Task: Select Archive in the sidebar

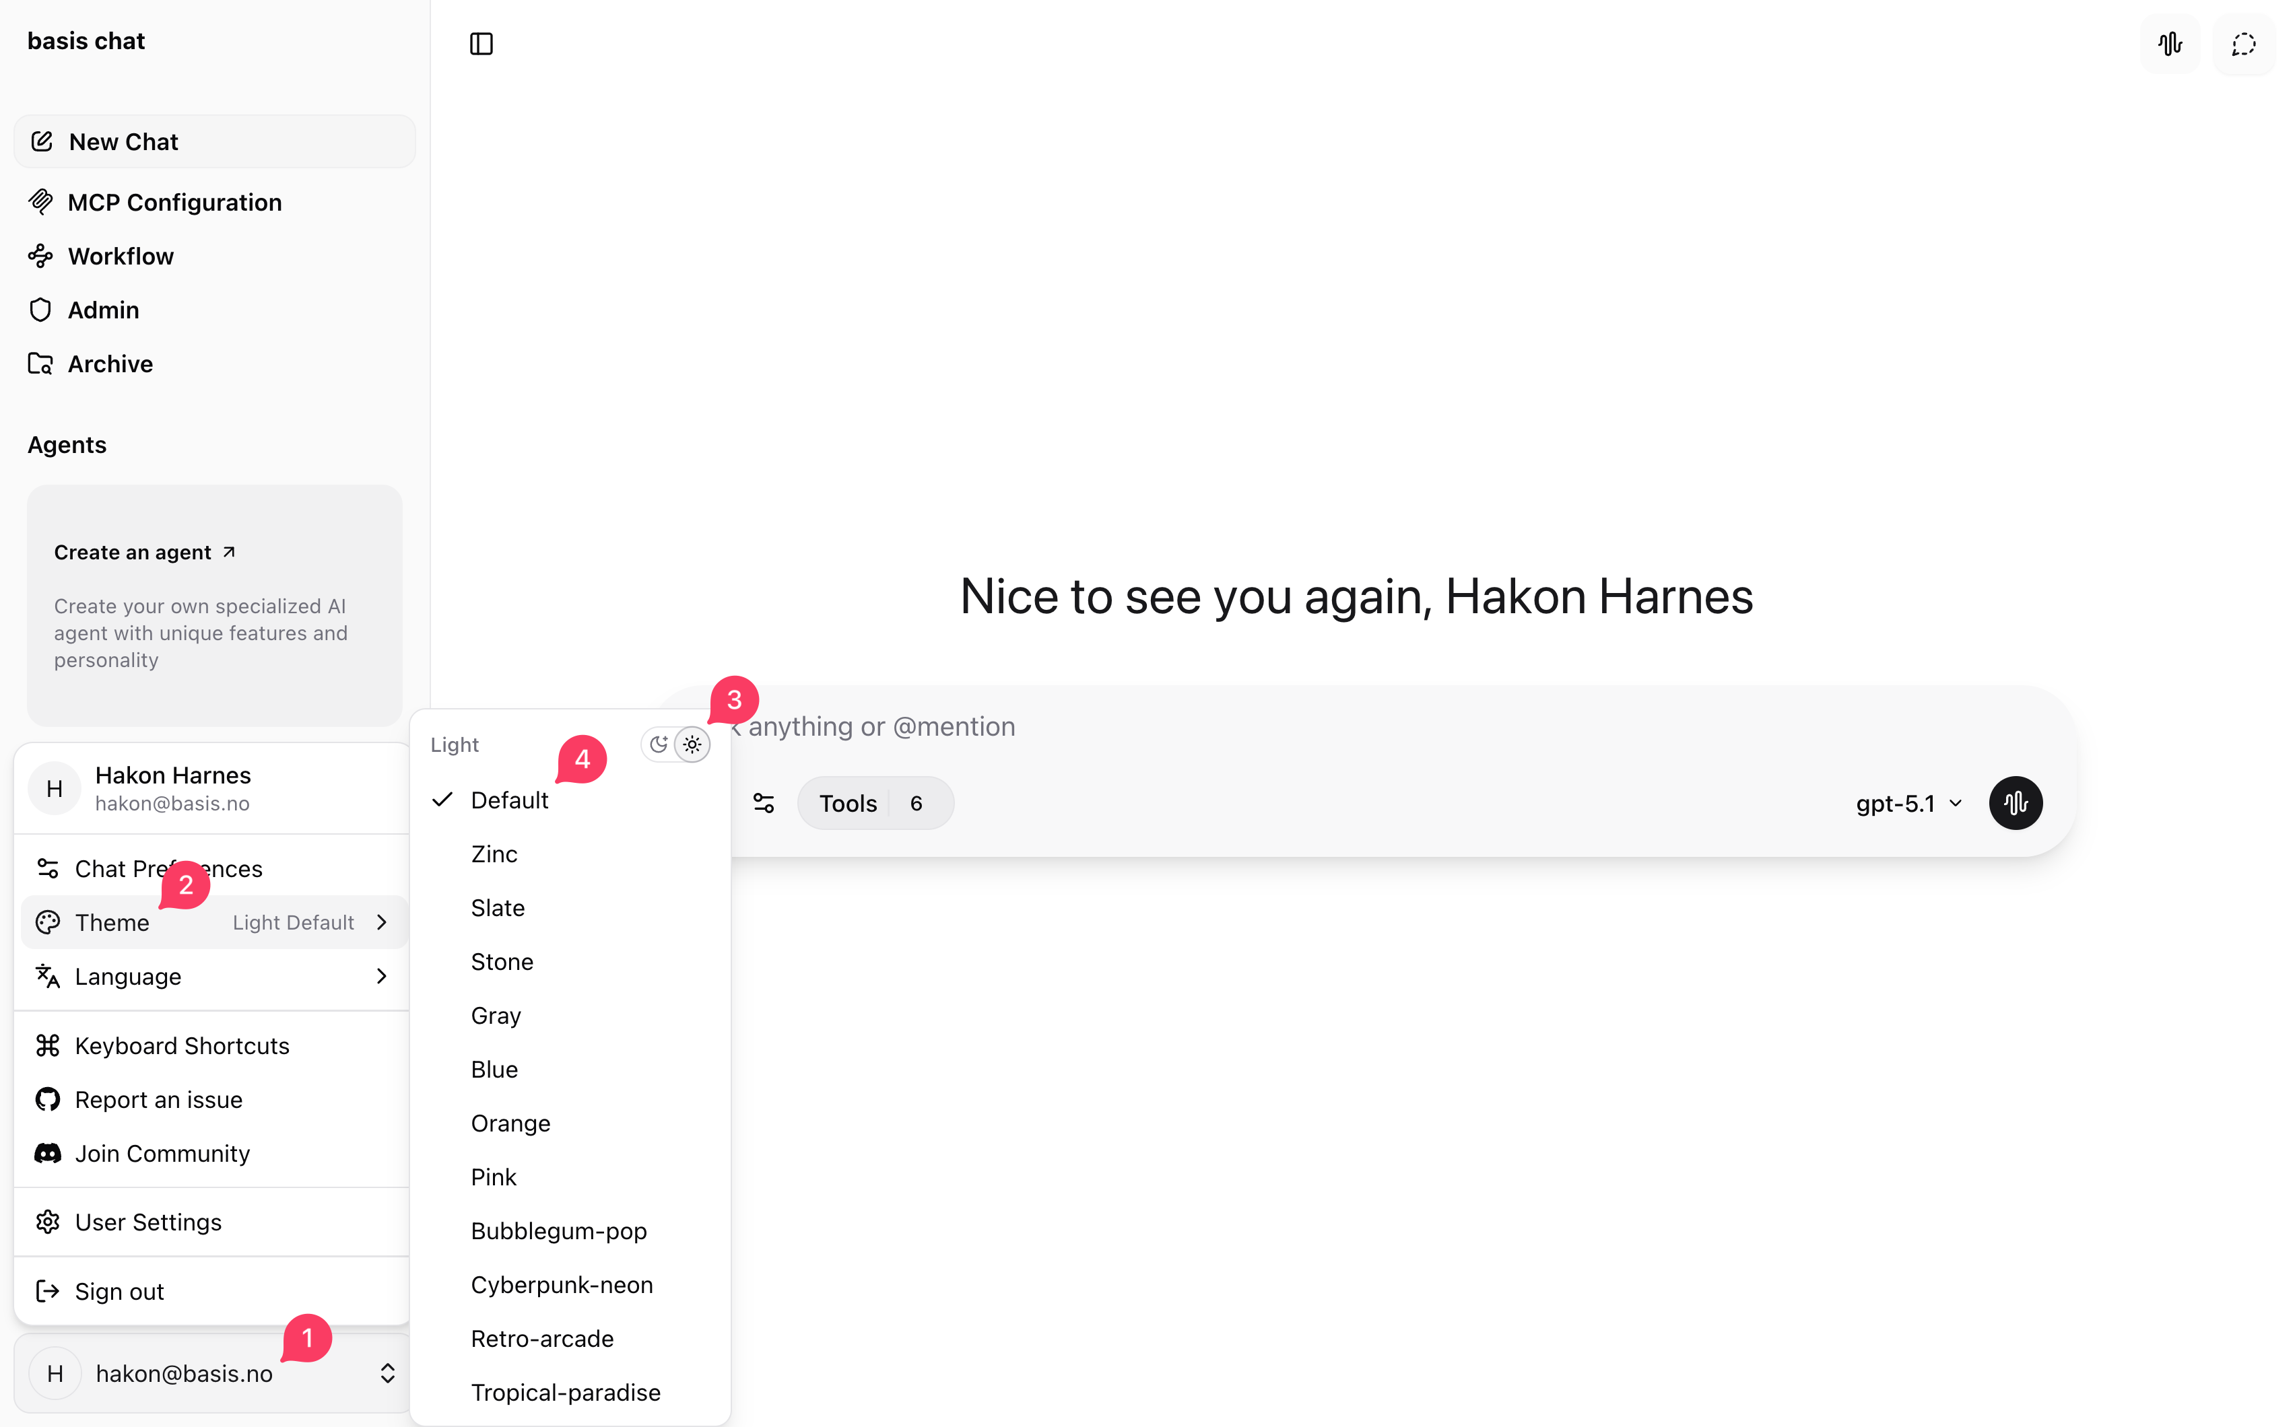Action: [110, 363]
